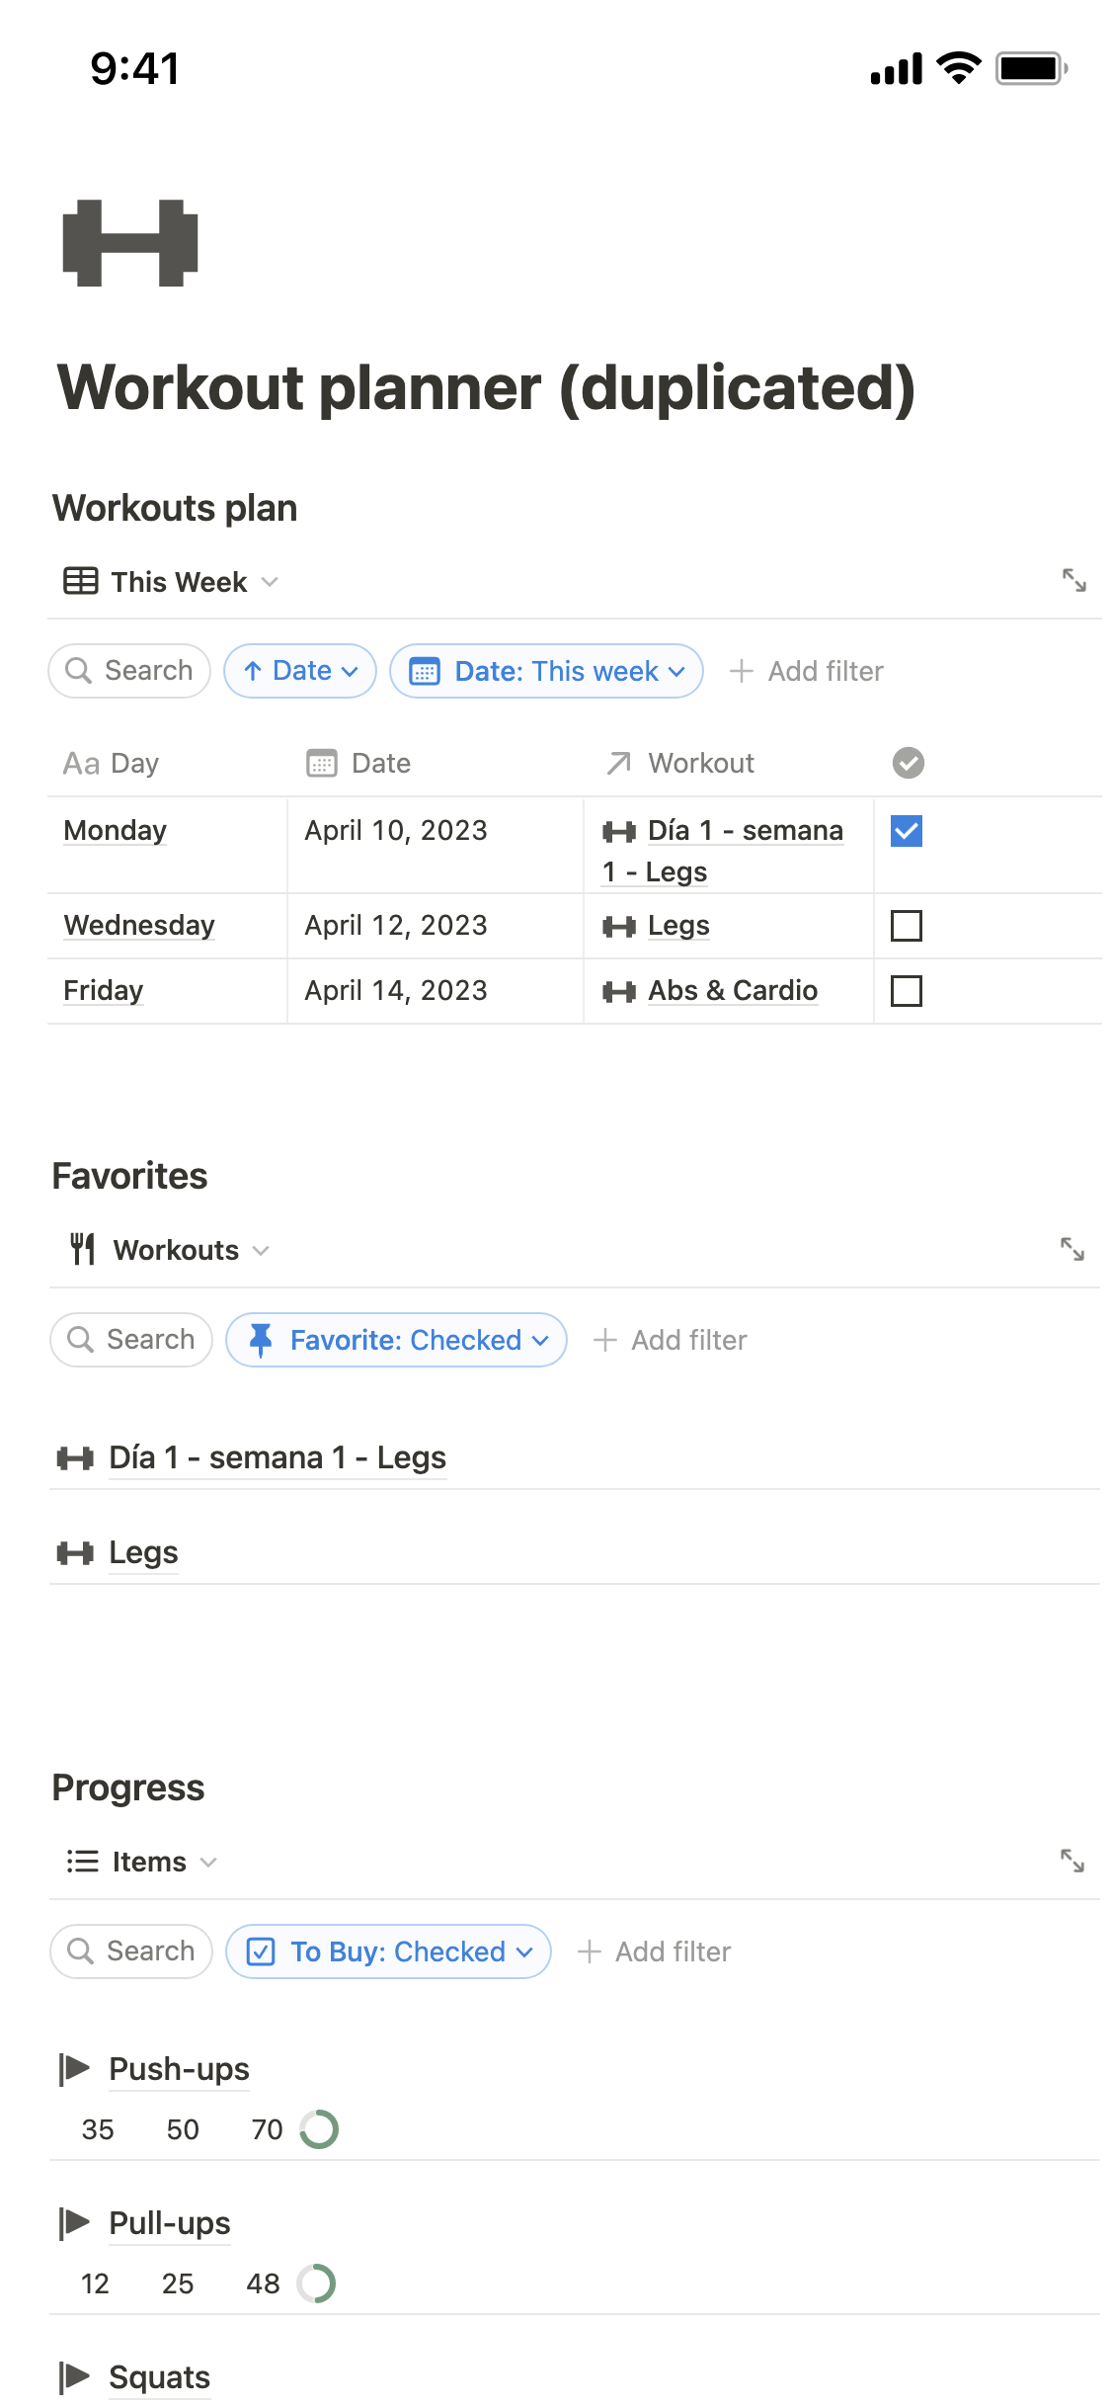
Task: Tap the dumbbell page icon
Action: (130, 243)
